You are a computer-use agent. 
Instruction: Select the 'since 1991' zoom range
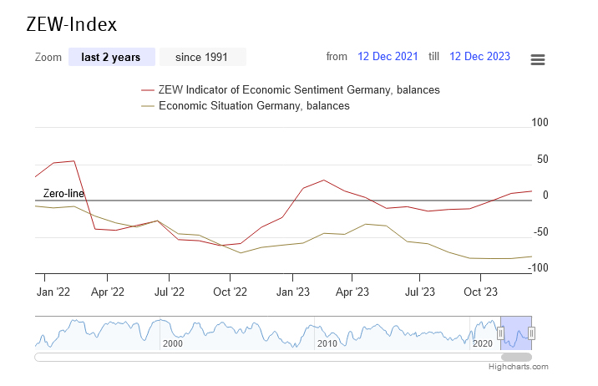point(202,57)
